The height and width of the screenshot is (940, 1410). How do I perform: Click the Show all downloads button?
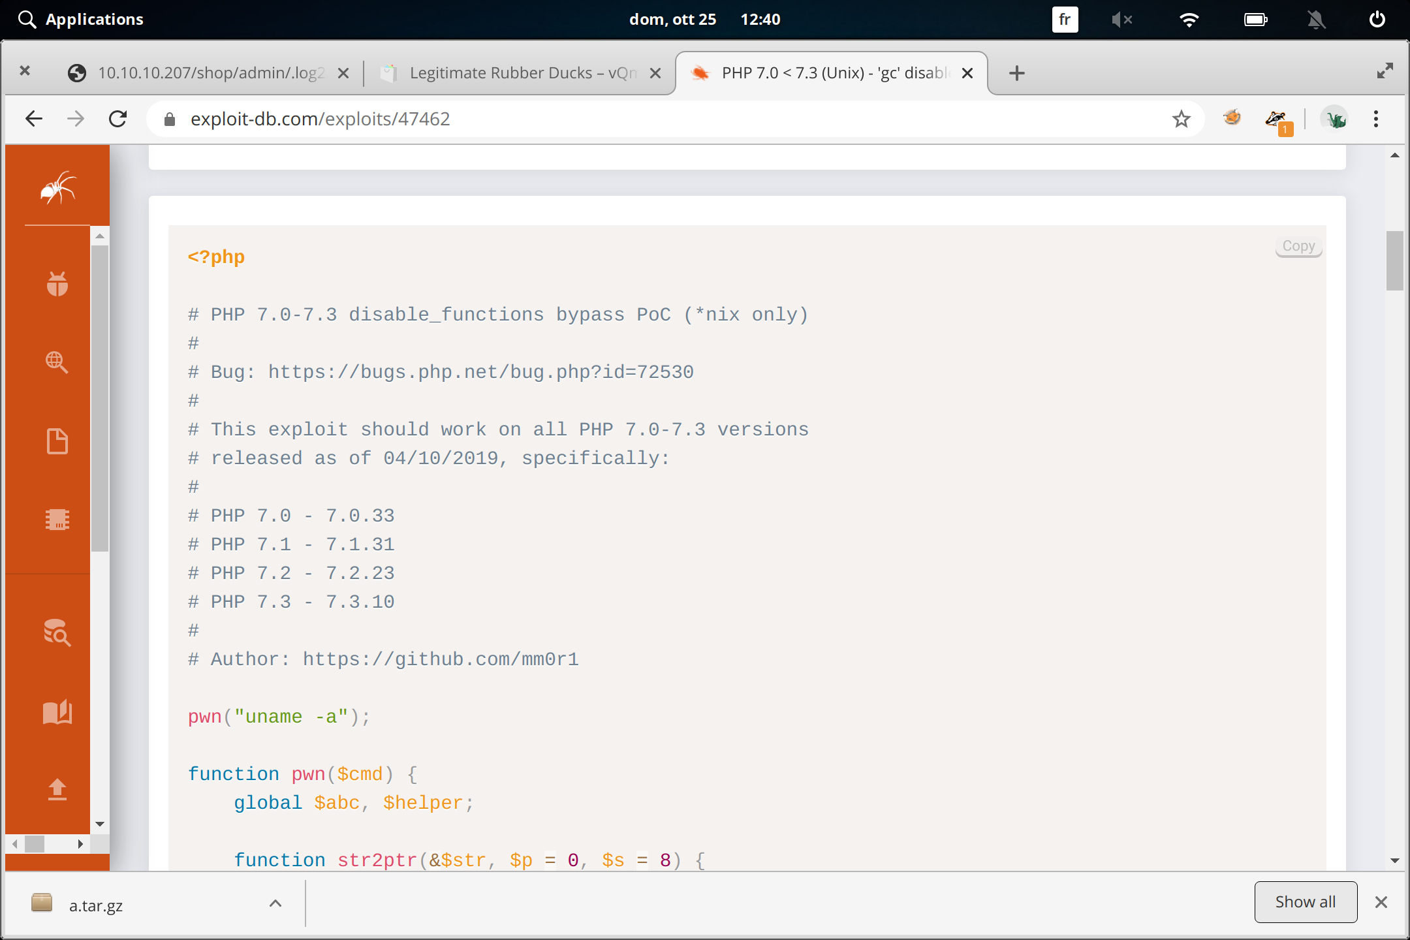[x=1305, y=902]
